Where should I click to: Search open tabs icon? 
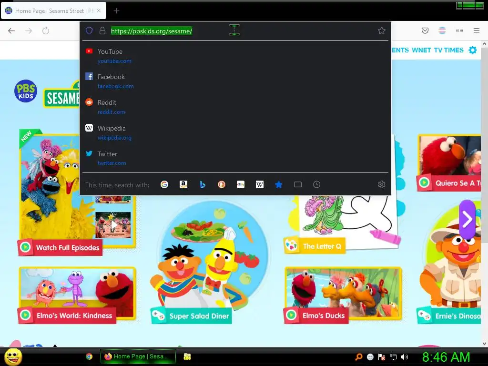click(x=298, y=184)
